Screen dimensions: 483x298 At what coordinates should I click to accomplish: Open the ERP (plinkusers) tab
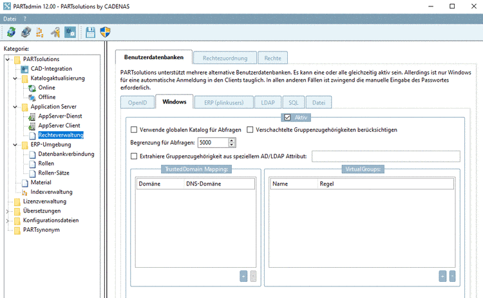click(x=223, y=102)
